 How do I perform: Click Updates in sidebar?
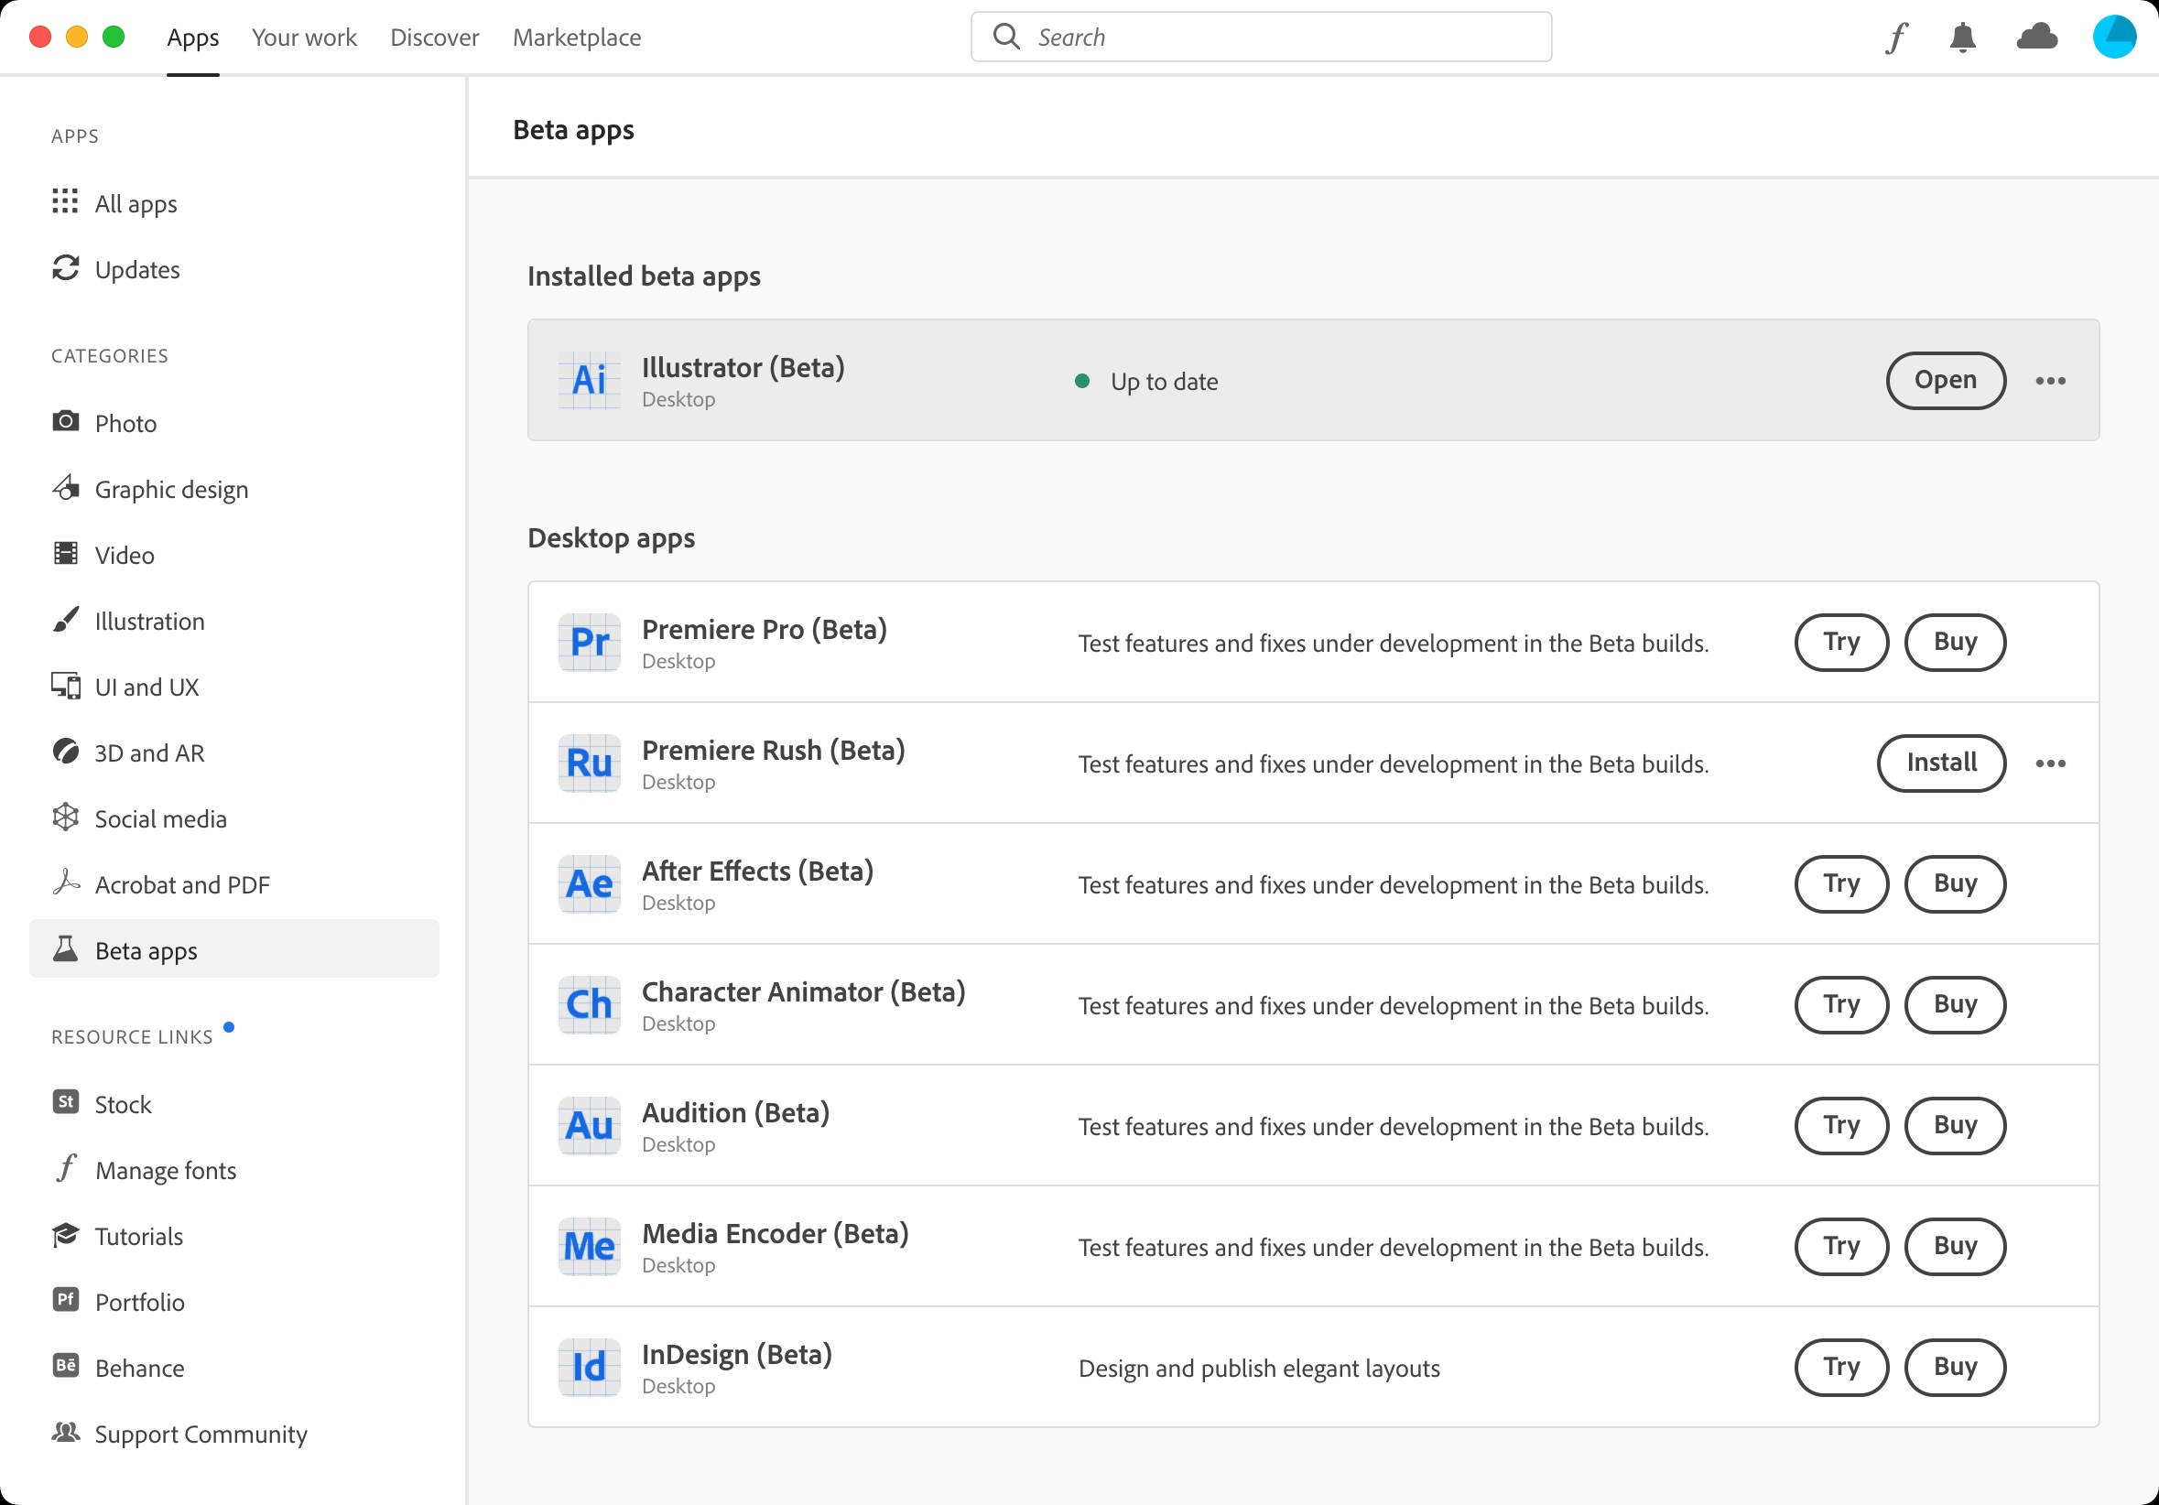click(139, 269)
